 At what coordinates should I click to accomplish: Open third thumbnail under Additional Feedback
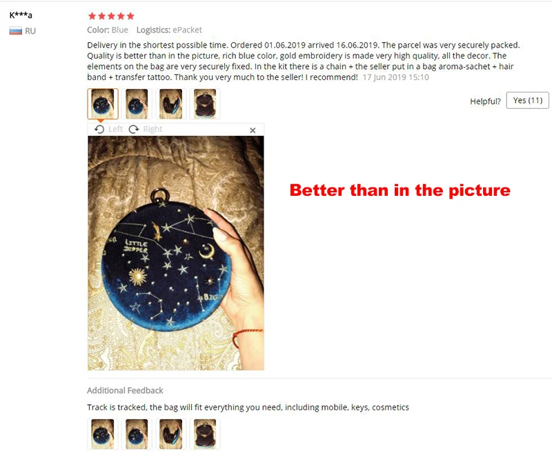click(170, 434)
